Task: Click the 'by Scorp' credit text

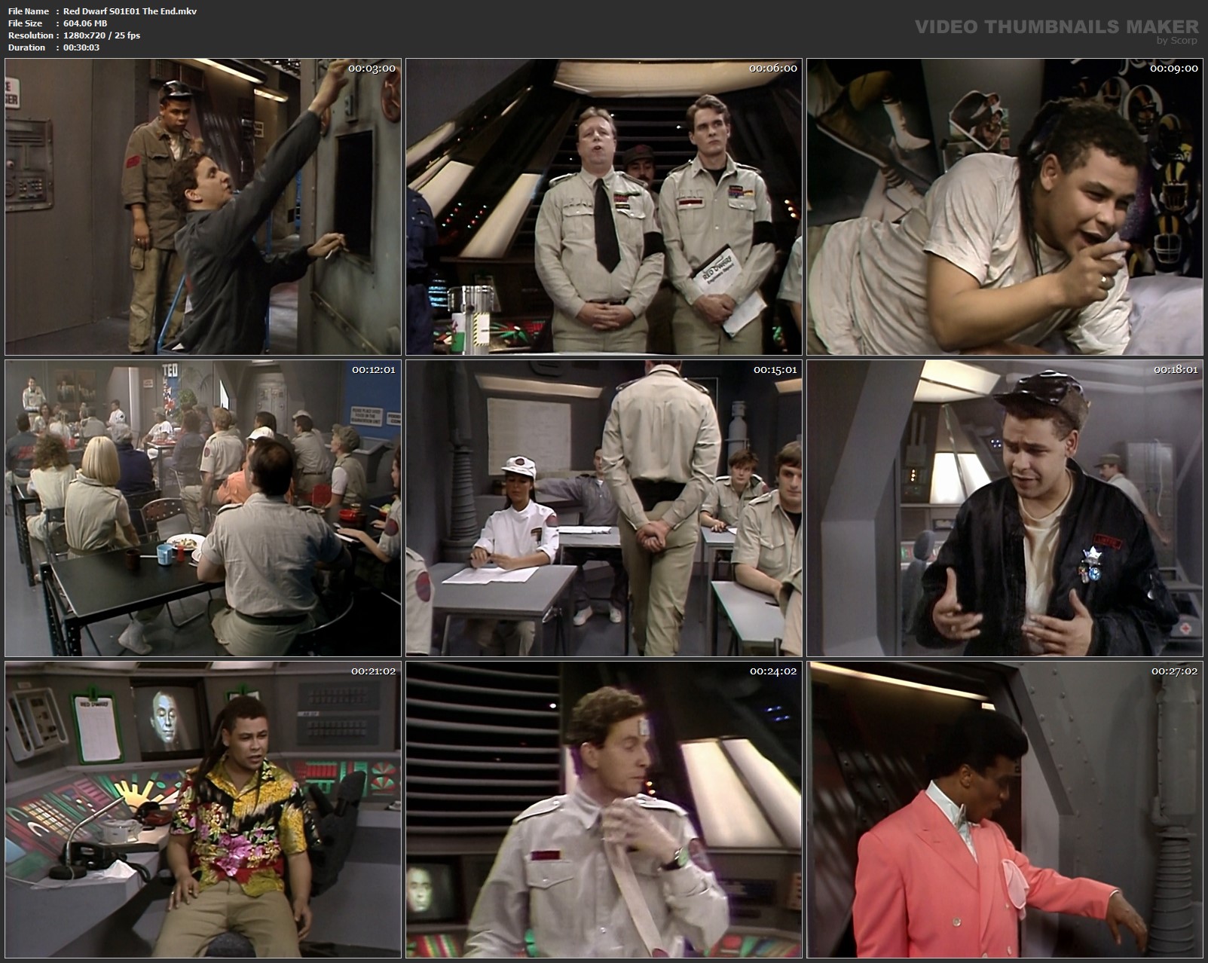Action: point(1177,41)
